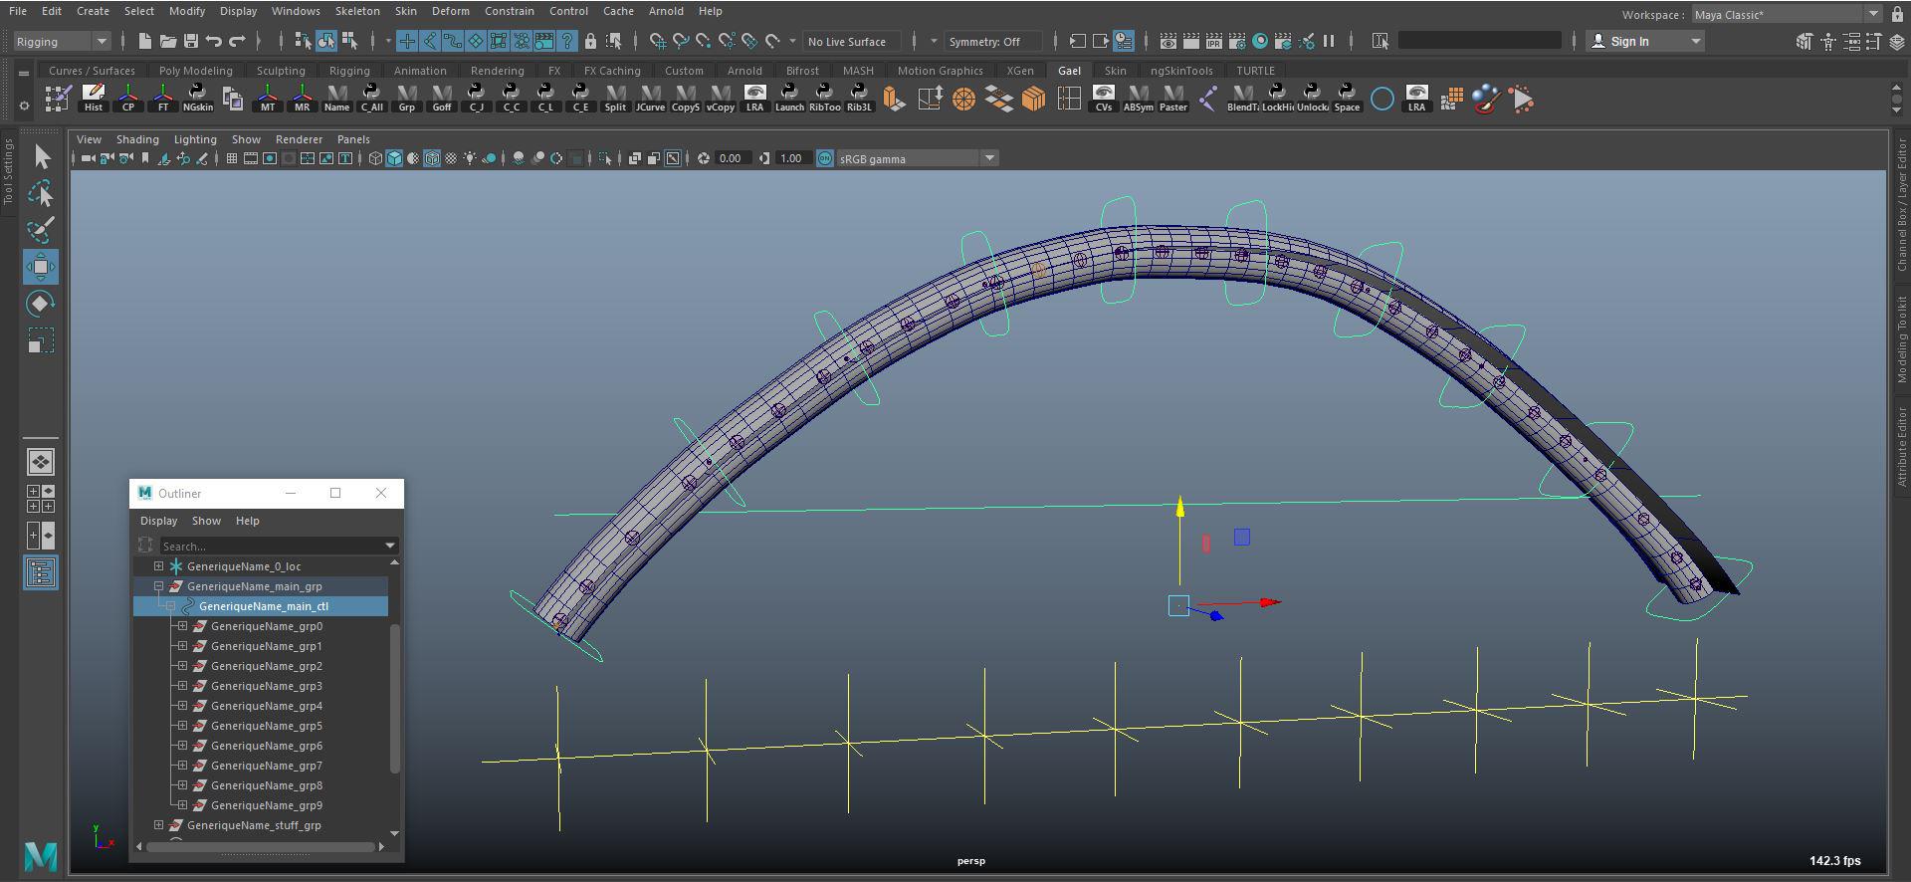Click the Sign In button

[1629, 41]
